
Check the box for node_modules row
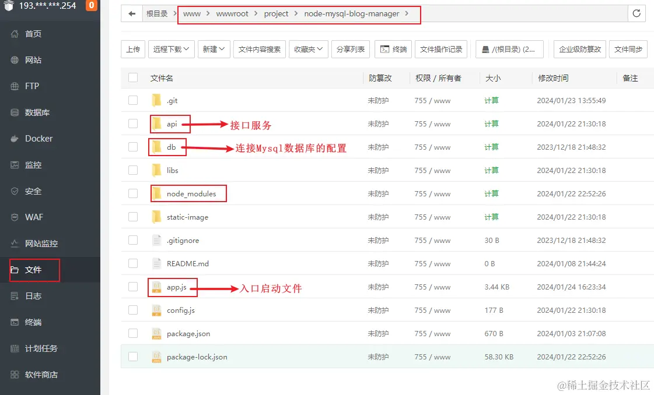pos(133,194)
